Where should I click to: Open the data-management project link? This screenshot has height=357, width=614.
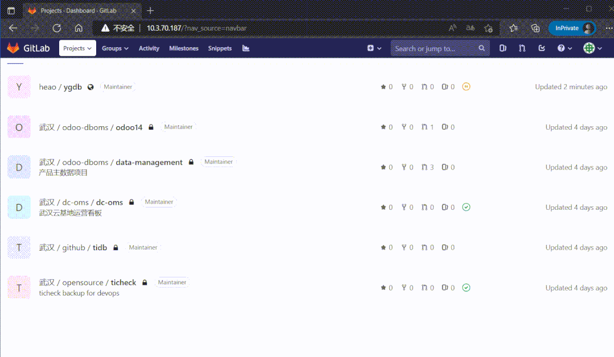coord(149,162)
